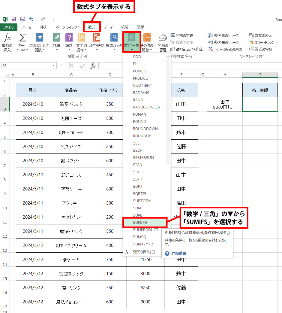Click the Excel logo icon in title bar

pos(5,19)
